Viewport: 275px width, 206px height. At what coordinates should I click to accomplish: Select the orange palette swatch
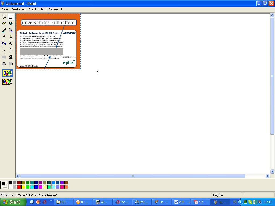tap(66, 187)
